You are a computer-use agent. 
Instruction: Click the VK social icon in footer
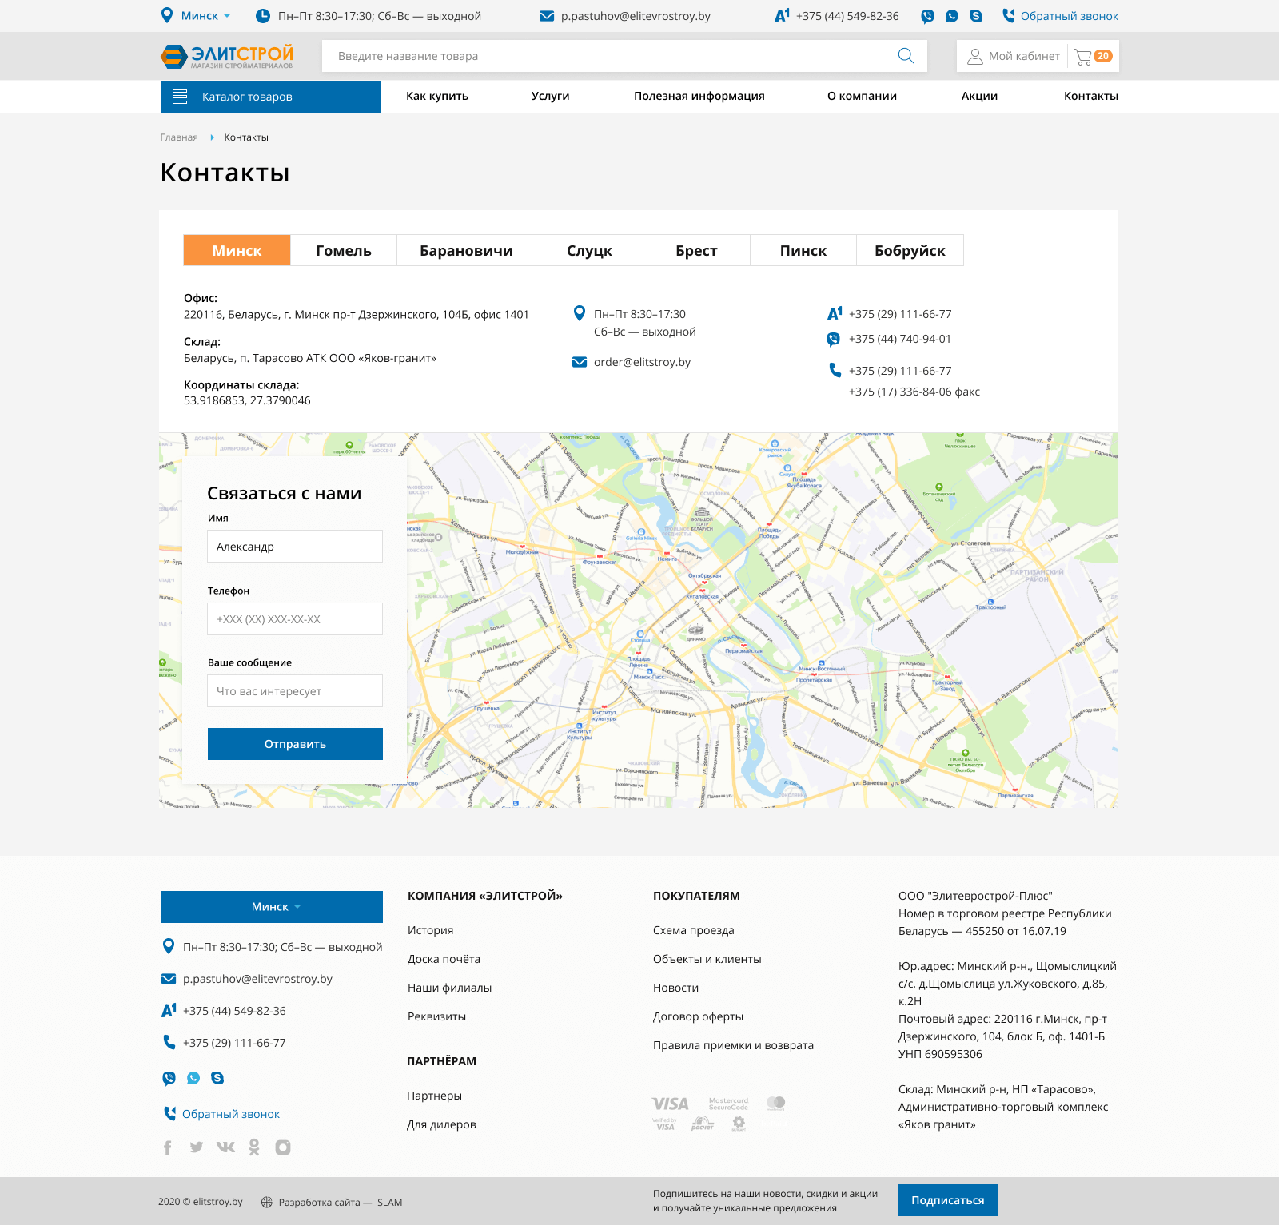225,1147
